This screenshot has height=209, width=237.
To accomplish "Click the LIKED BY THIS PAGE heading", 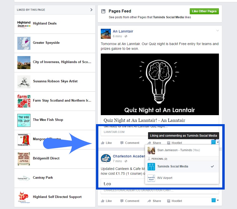I will click(31, 10).
